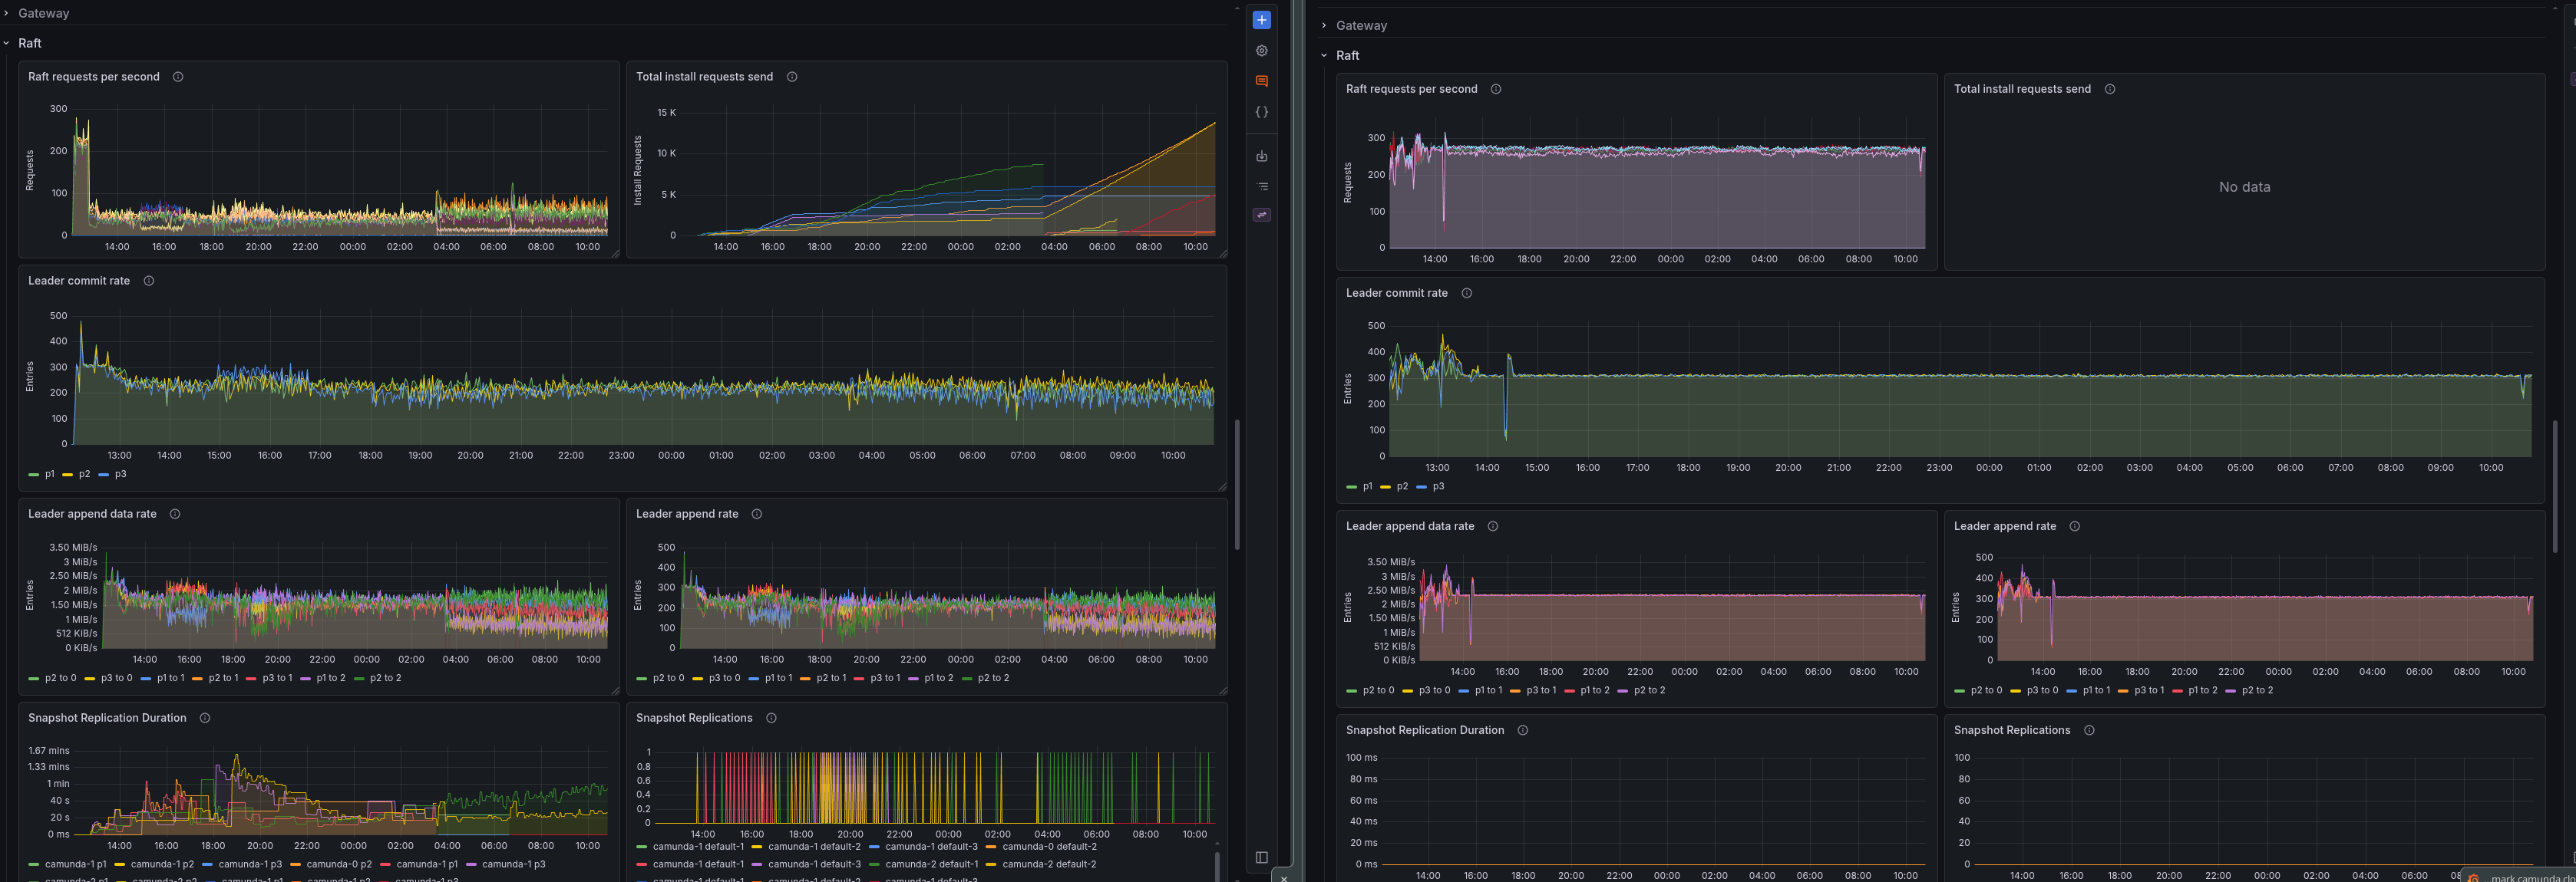Select 'p2 to 2' in left Leader append data rate legend
The image size is (2576, 882).
(386, 678)
